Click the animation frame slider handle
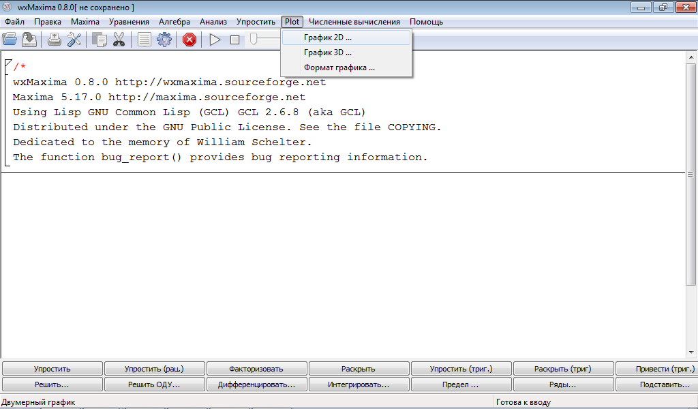698x409 pixels. (254, 39)
